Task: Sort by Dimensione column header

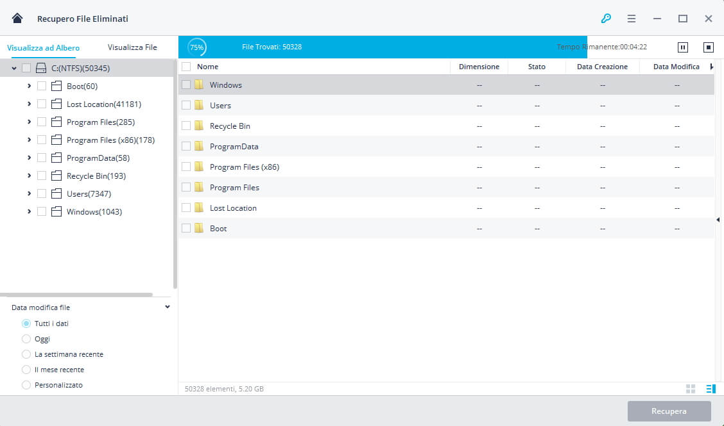Action: [x=479, y=67]
